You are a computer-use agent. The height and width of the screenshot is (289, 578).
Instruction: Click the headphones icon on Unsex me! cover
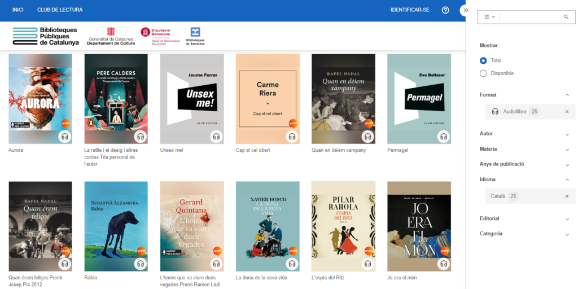216,137
